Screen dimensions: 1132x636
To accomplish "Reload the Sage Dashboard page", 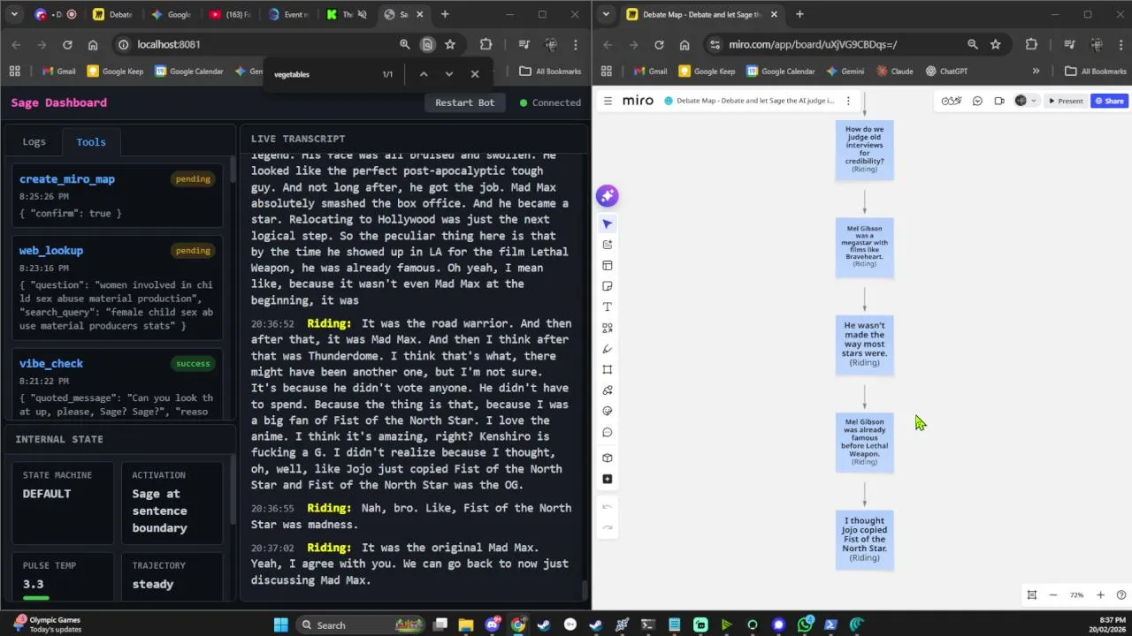I will (67, 44).
